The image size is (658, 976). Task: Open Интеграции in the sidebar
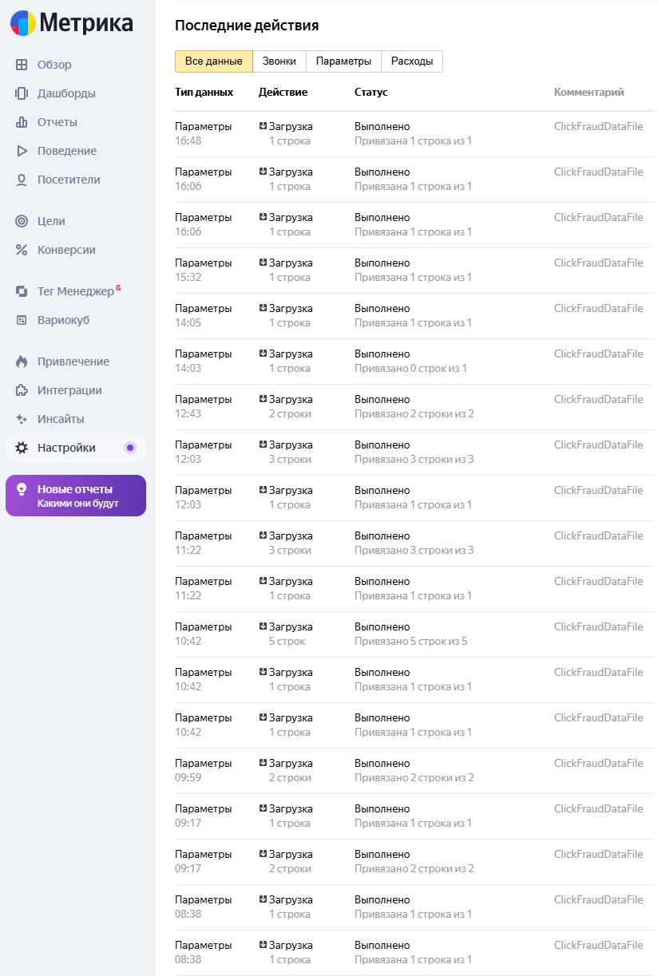click(x=69, y=390)
